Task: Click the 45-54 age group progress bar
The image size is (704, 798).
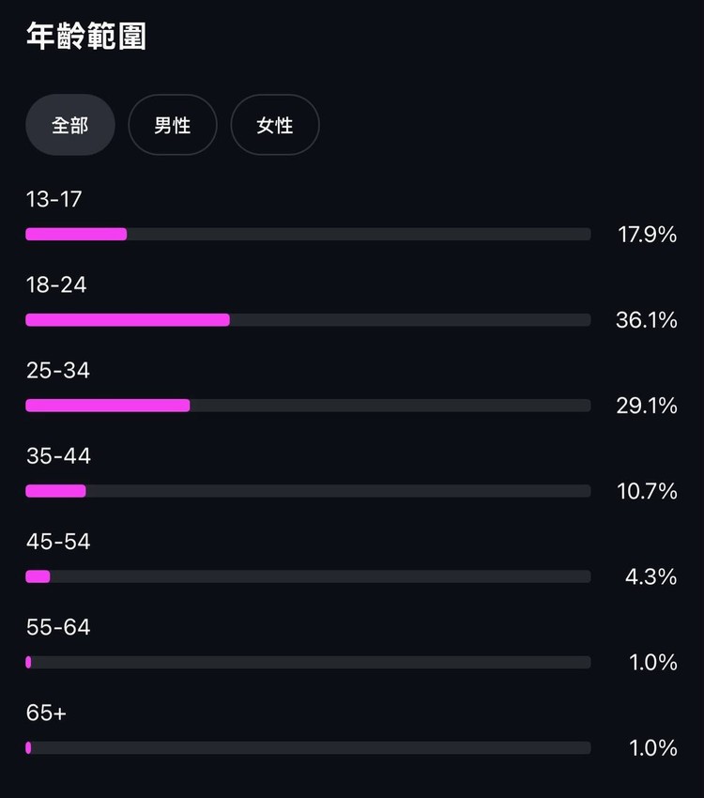Action: (x=308, y=576)
